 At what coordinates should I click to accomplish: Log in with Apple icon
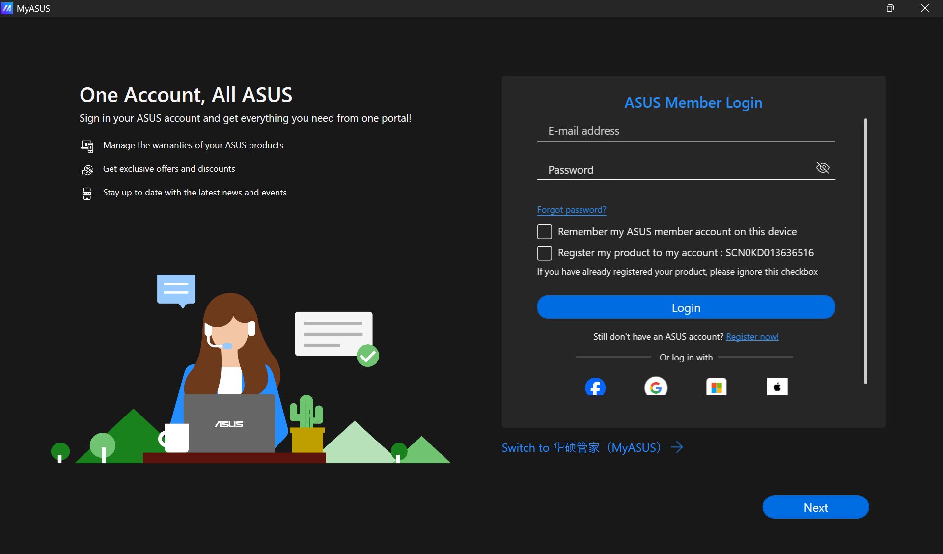tap(777, 387)
